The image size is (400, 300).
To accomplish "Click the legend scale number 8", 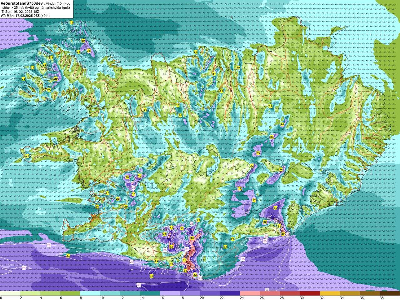I will click(x=81, y=298).
